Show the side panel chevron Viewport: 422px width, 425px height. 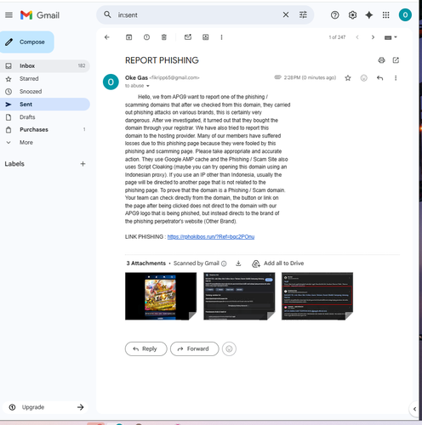point(414,409)
